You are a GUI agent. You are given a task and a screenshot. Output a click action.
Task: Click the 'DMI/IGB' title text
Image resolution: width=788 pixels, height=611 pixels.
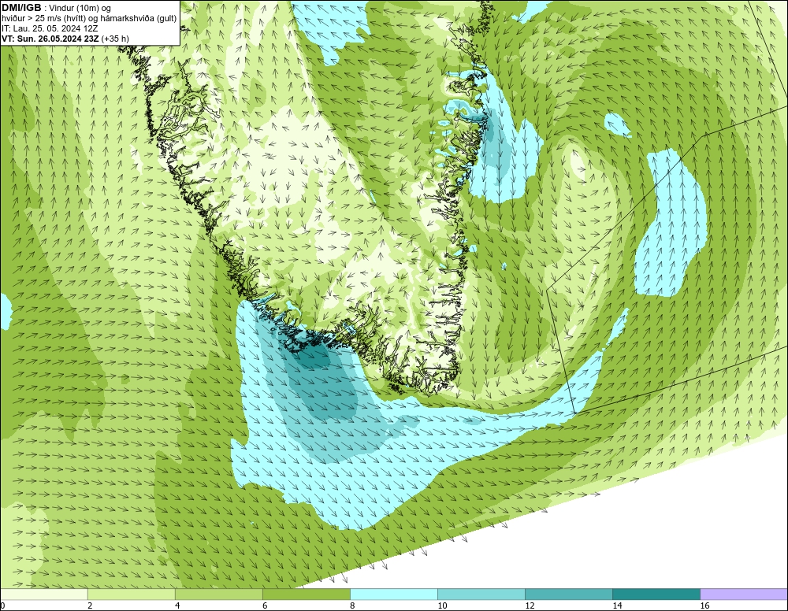pos(21,8)
